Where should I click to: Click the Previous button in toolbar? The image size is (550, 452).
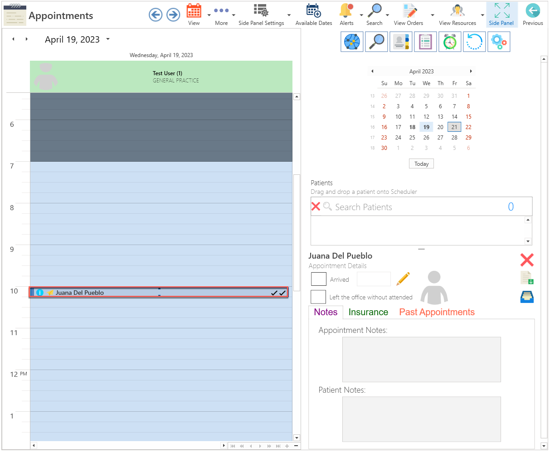[533, 14]
